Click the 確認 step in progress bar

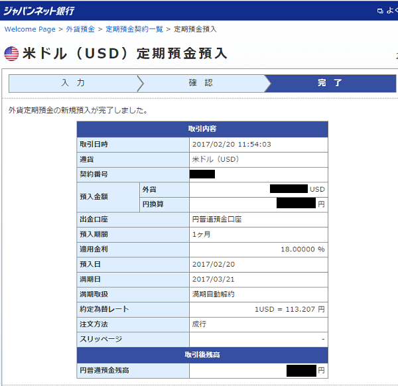pos(201,84)
